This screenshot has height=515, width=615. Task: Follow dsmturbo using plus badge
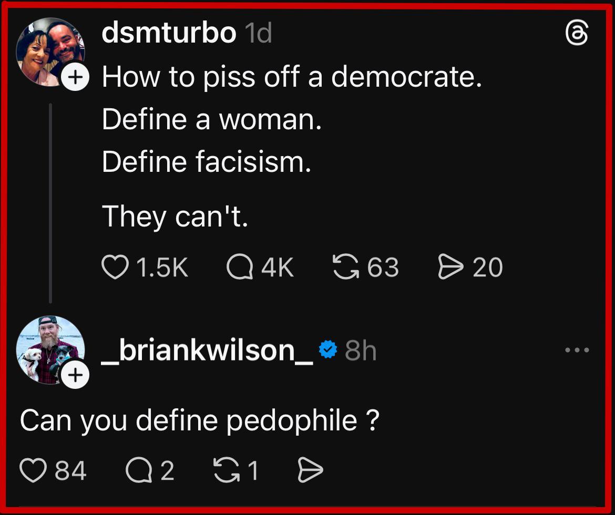[76, 77]
